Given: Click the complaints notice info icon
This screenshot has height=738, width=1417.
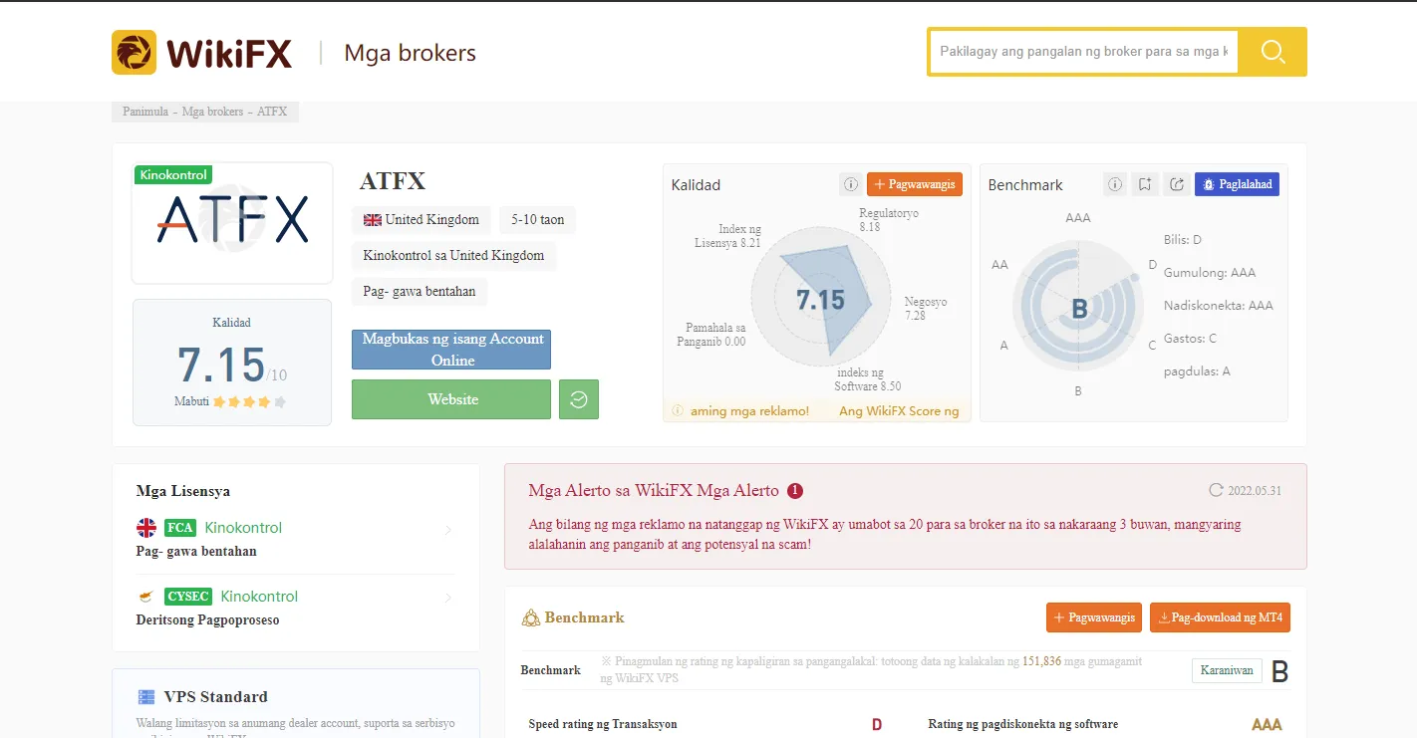Looking at the screenshot, I should pyautogui.click(x=678, y=411).
